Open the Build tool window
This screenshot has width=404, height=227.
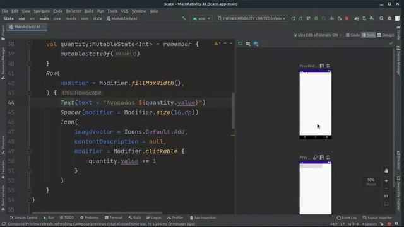pos(134,218)
